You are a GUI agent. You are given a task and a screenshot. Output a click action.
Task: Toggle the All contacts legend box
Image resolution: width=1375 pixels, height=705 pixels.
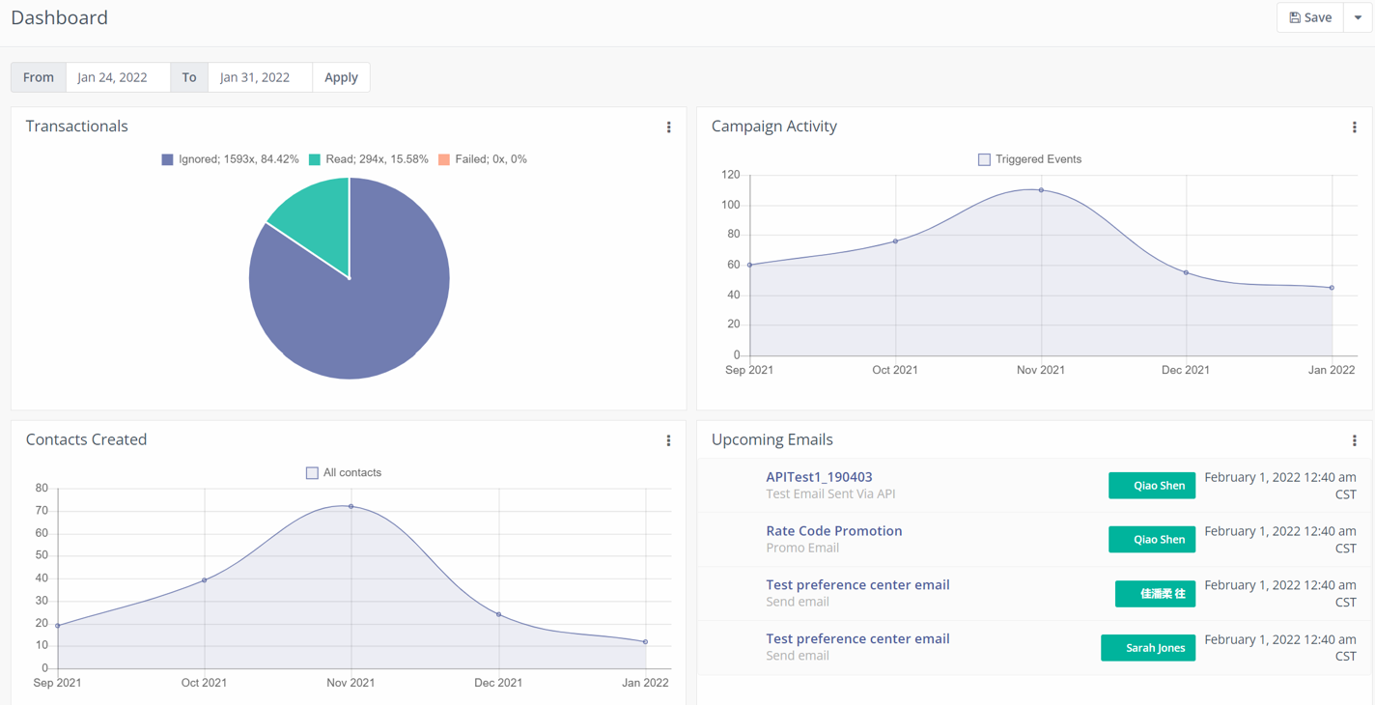click(312, 473)
